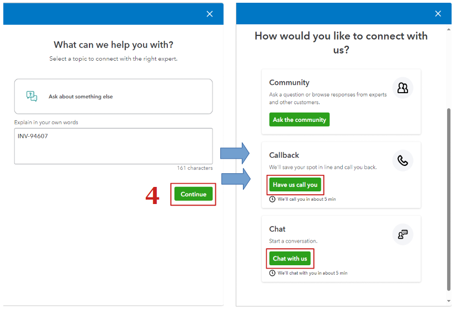456x311 pixels.
Task: Click the Callback card heading
Action: coord(284,155)
